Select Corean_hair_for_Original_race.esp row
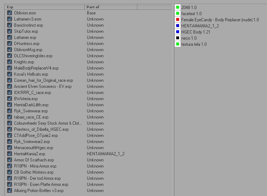This screenshot has width=267, height=196. pos(44,80)
